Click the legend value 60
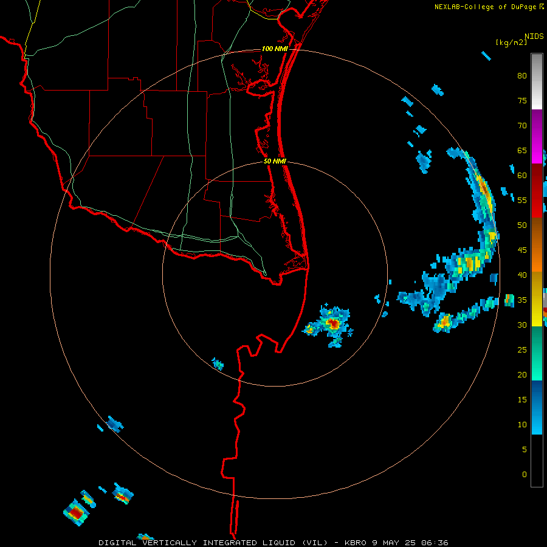 [x=522, y=176]
